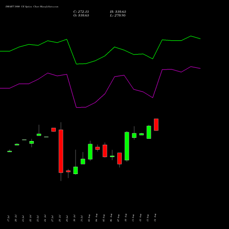Select the 20 Jul date axis label
Screen dimensions: 229x229
[16, 218]
